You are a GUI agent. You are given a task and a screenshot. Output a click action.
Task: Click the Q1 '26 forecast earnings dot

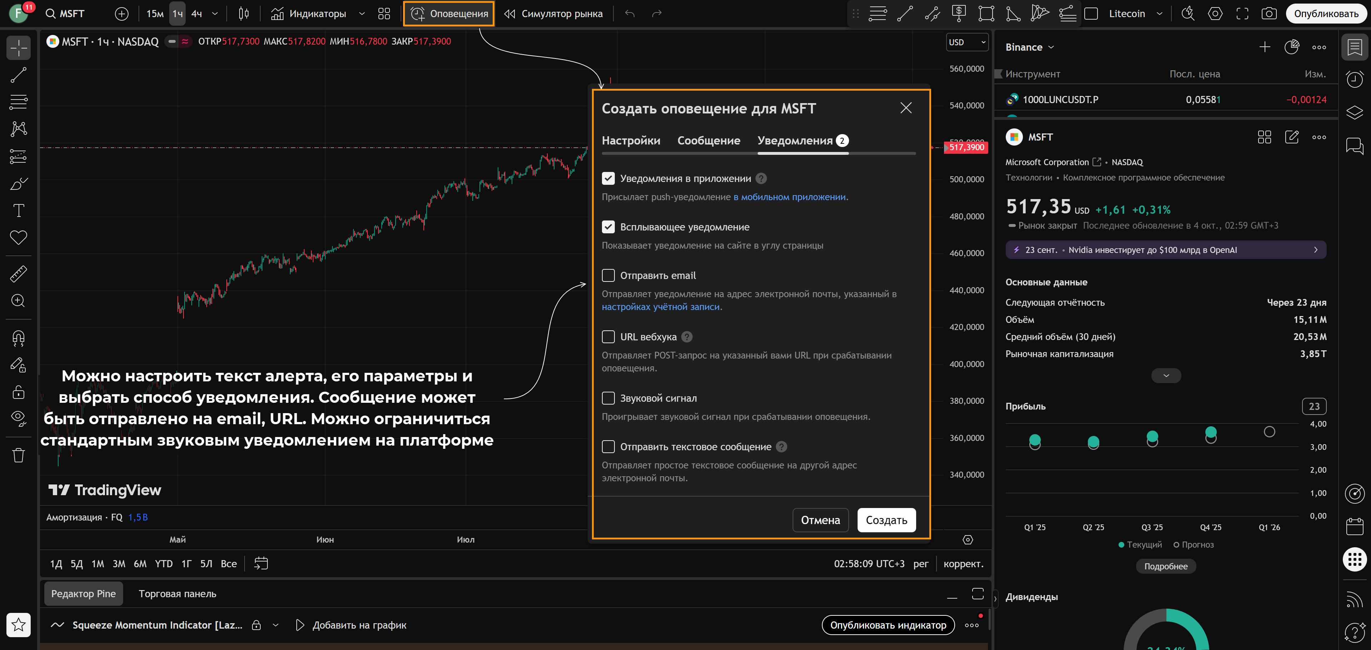[x=1269, y=432]
